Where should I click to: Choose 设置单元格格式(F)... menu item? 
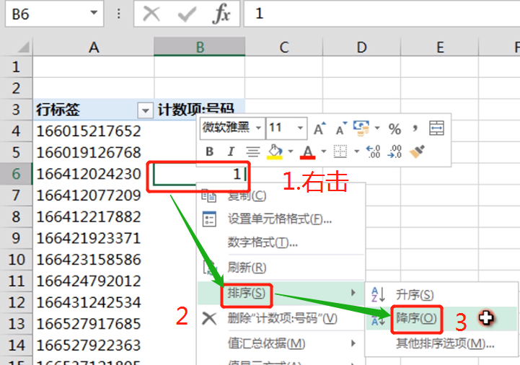pos(281,219)
